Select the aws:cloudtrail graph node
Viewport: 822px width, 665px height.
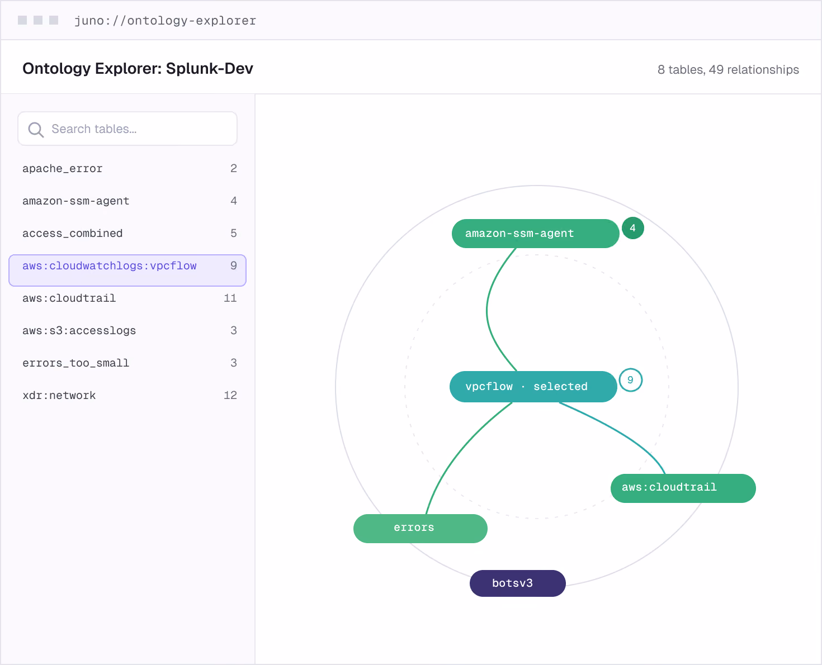tap(683, 488)
